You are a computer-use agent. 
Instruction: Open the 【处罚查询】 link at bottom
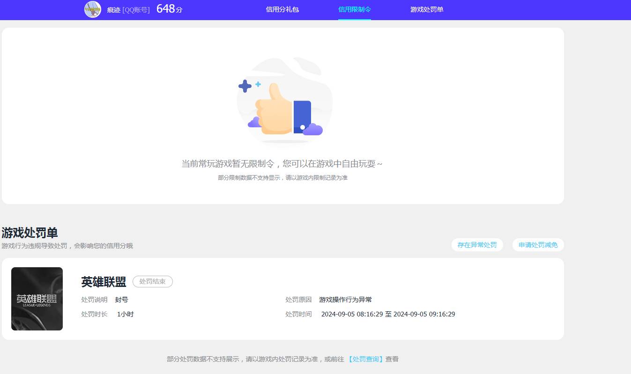[x=365, y=359]
